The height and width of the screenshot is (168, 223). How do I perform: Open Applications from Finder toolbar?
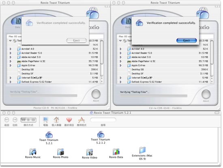(x=81, y=120)
